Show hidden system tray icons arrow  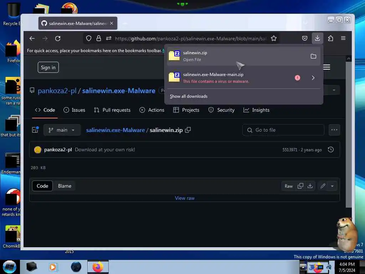(303, 267)
